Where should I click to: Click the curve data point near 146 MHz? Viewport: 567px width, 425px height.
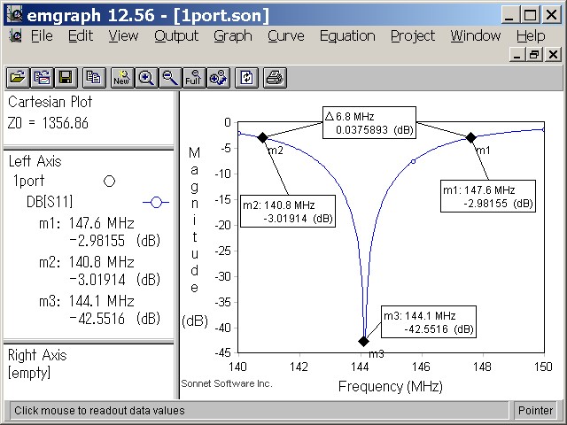[414, 161]
